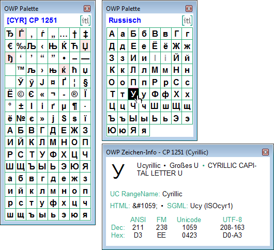
Task: Pick capital Щ in Russisch palette
Action: click(x=176, y=106)
